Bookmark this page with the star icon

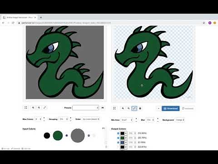204,23
